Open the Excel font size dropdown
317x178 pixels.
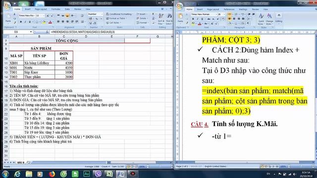(x=44, y=15)
